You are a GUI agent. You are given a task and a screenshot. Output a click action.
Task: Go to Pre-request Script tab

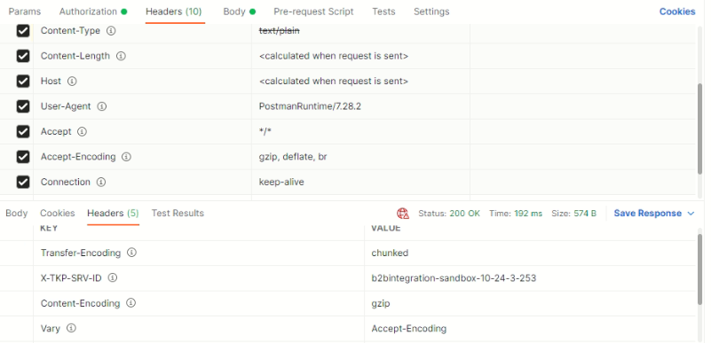click(x=313, y=12)
